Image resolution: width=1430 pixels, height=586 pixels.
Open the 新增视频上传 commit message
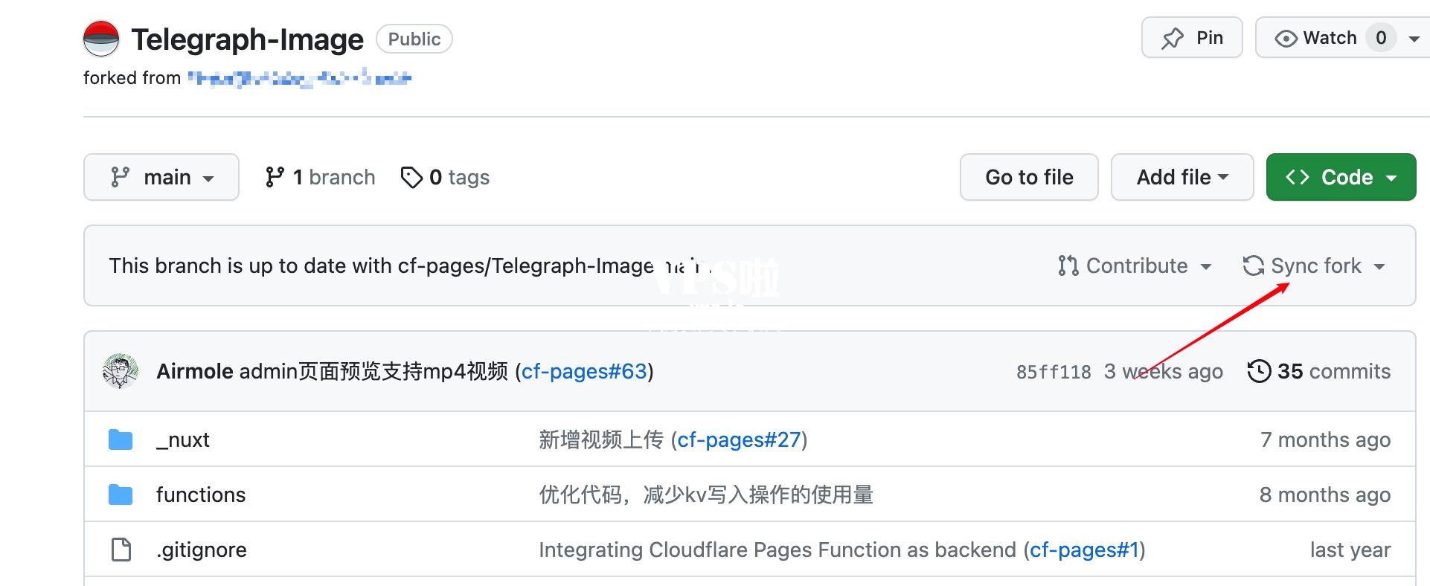tap(601, 439)
